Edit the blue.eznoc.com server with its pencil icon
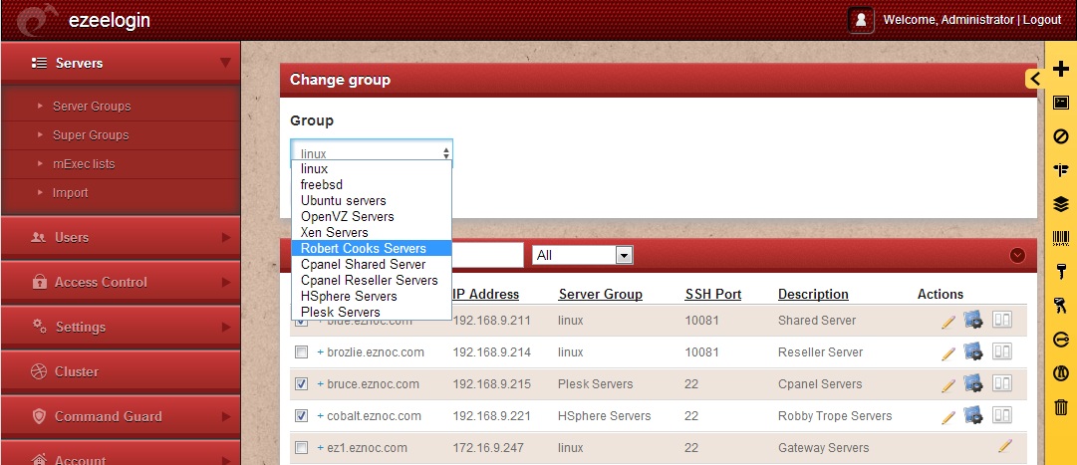Image resolution: width=1077 pixels, height=465 pixels. coord(948,322)
